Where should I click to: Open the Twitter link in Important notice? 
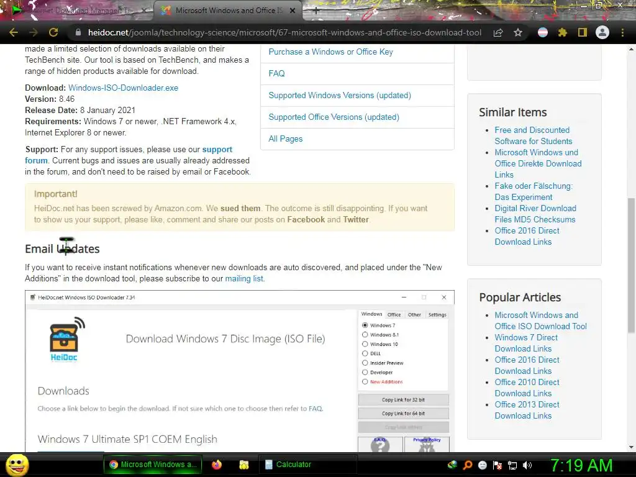coord(356,219)
